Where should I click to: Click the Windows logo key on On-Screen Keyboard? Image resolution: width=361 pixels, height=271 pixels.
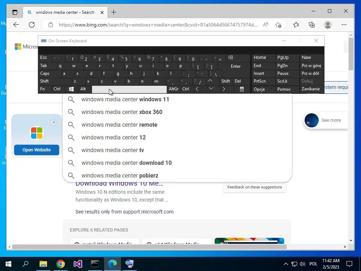[x=71, y=89]
